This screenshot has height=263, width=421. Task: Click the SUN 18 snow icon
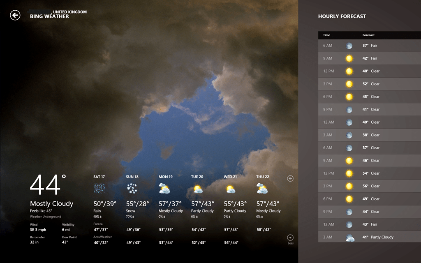[x=132, y=188]
